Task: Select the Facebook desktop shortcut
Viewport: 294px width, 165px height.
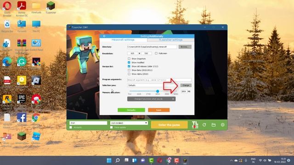Action: coord(22,117)
